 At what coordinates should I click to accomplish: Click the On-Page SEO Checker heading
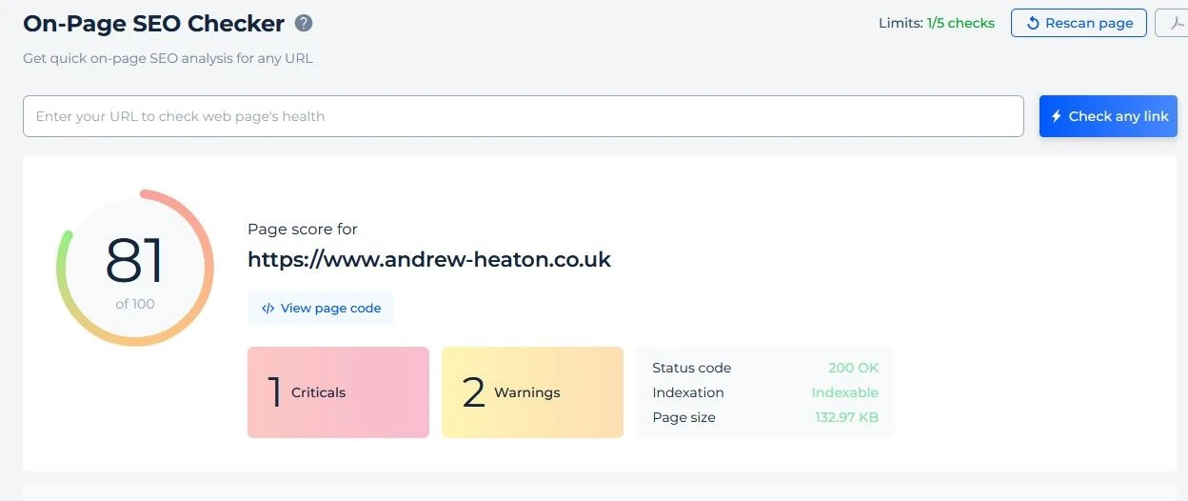click(153, 24)
